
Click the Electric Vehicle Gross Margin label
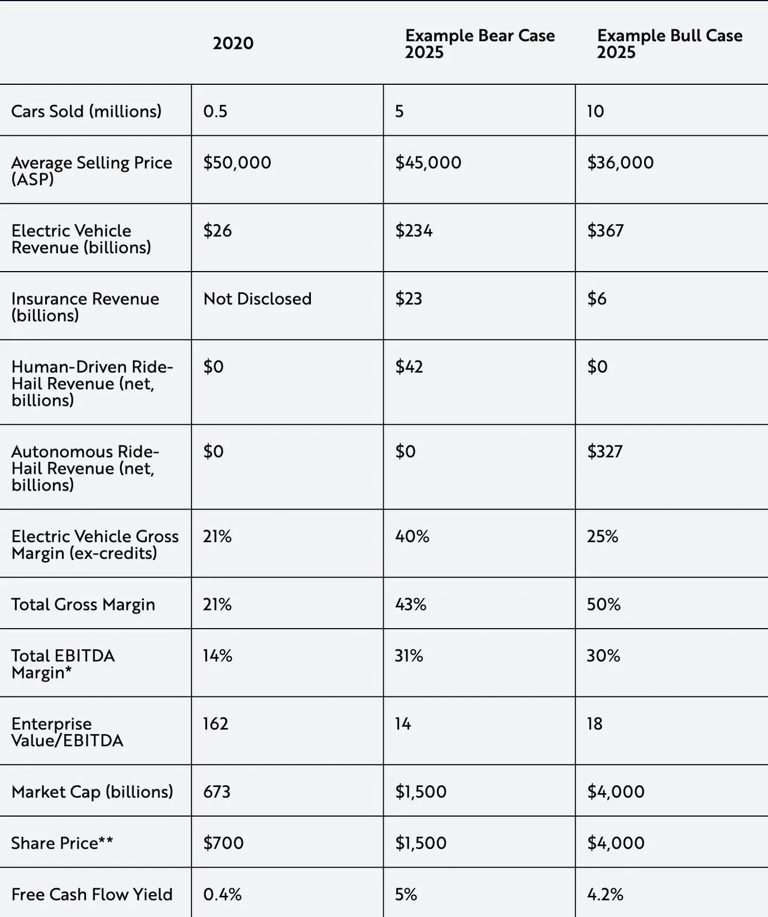[x=95, y=544]
